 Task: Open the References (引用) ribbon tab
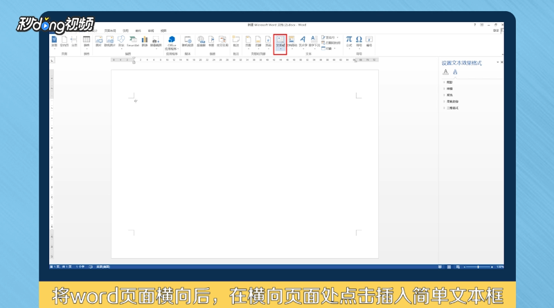(125, 30)
